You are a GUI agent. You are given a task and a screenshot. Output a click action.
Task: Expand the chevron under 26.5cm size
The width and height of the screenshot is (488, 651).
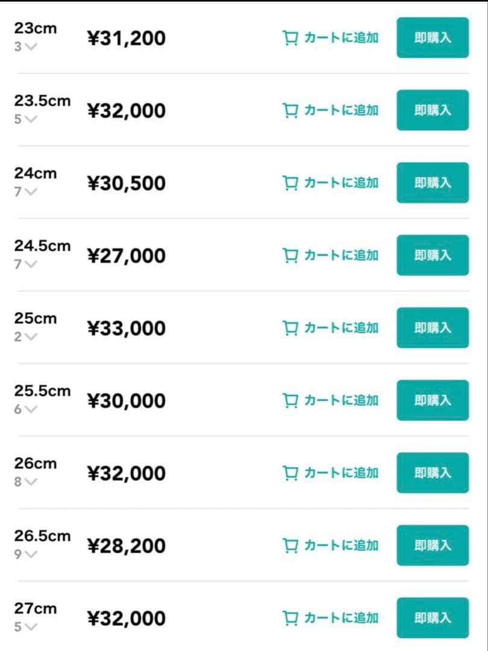[31, 555]
